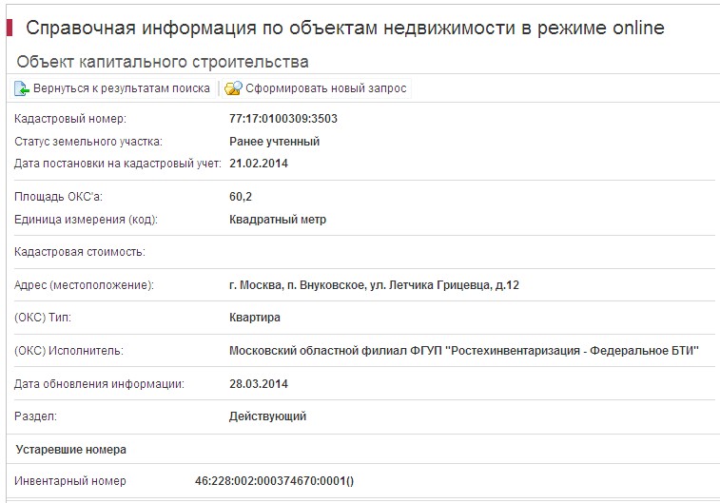Click the section value 'Действующий'
Viewport: 720px width, 503px height.
click(267, 416)
